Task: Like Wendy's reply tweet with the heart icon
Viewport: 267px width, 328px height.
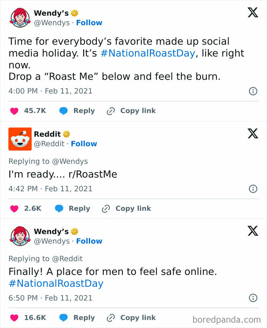Action: [14, 317]
